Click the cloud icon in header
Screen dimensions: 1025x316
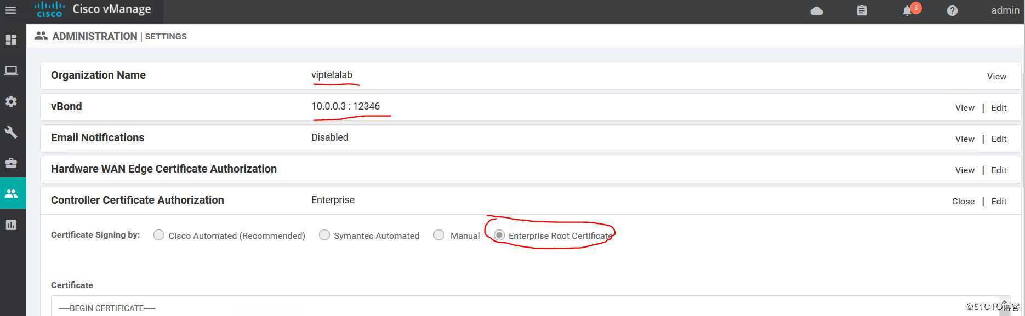(x=817, y=10)
